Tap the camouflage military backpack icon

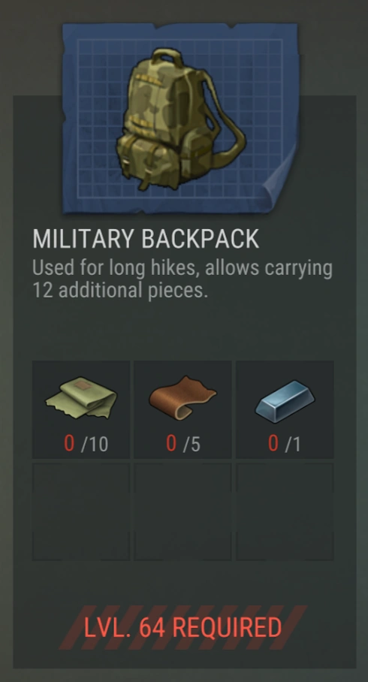[180, 119]
